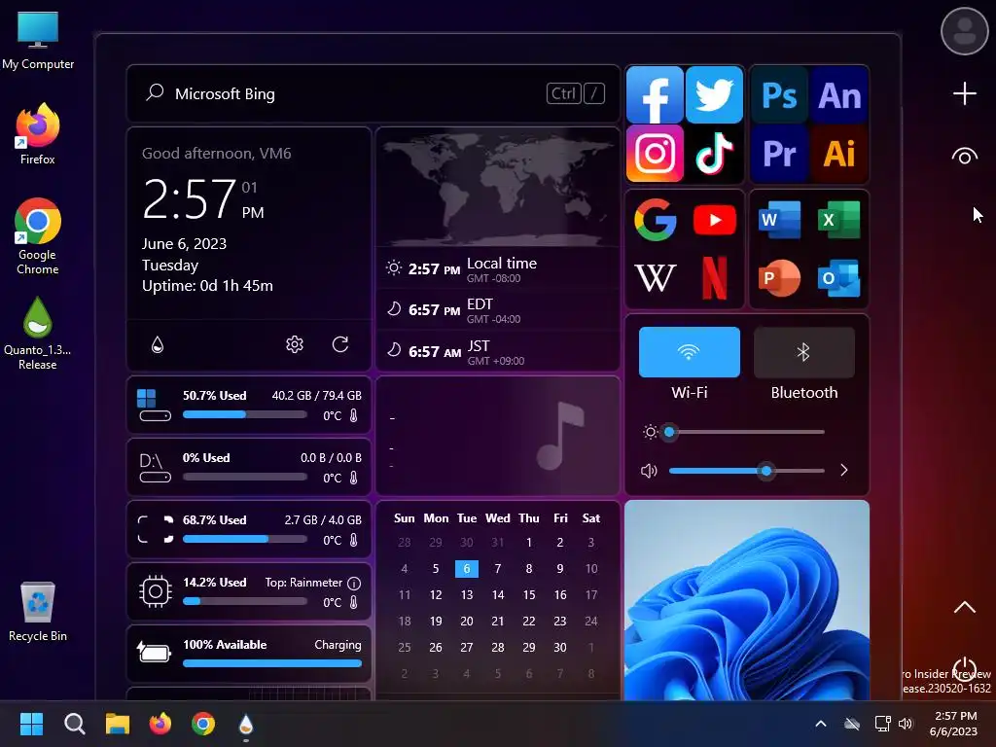Open the Windows Start menu
The width and height of the screenshot is (996, 747).
point(32,724)
